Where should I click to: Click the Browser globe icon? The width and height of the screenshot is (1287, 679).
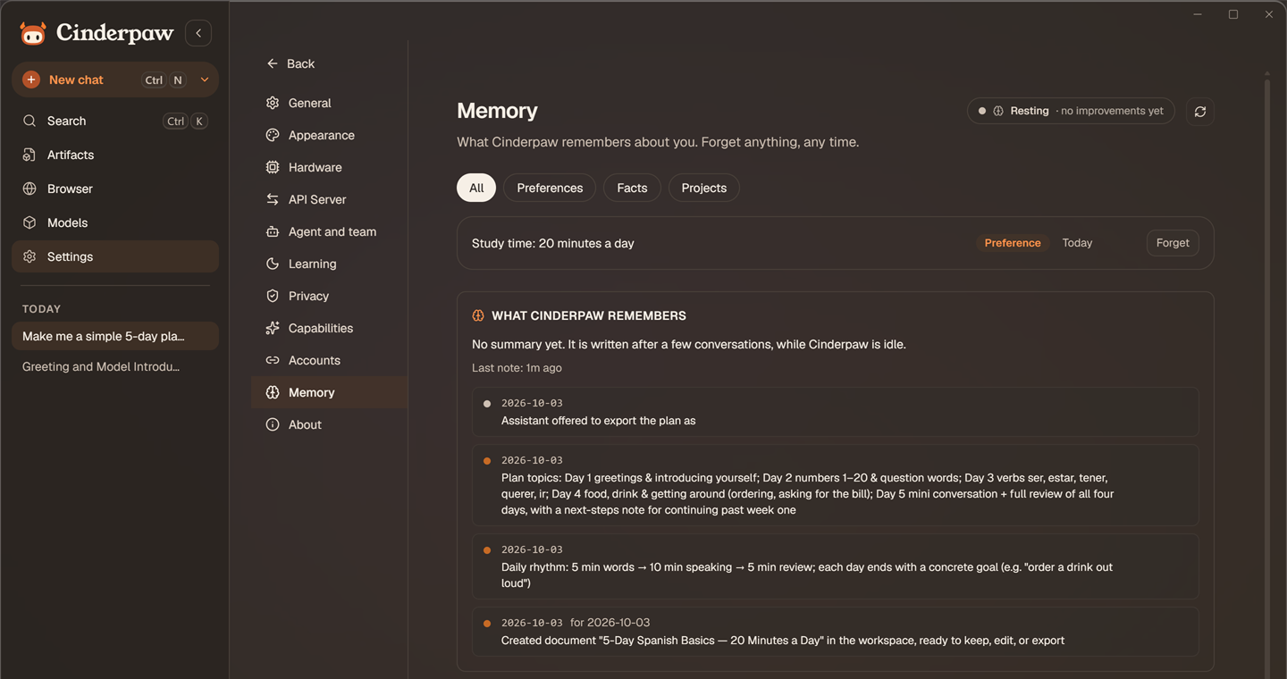coord(29,189)
